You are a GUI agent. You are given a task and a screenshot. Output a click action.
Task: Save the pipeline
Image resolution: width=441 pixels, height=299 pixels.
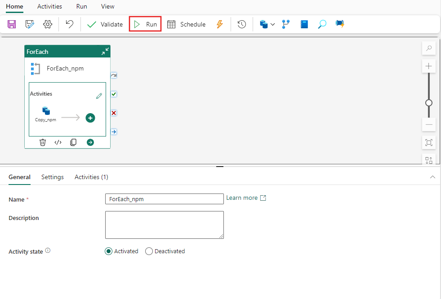pos(11,24)
